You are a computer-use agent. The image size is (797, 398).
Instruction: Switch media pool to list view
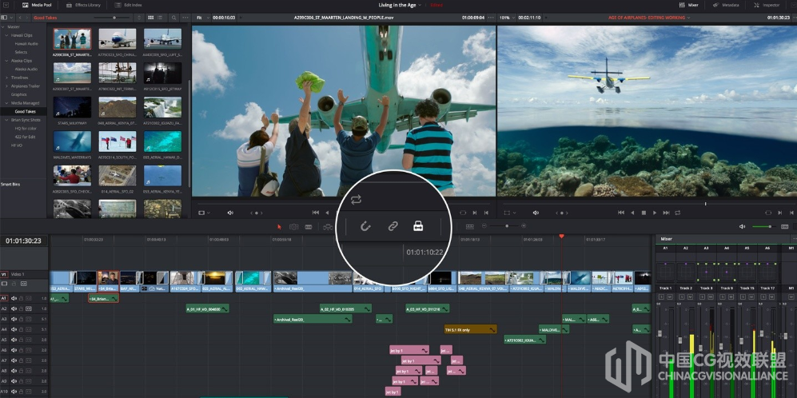[161, 18]
